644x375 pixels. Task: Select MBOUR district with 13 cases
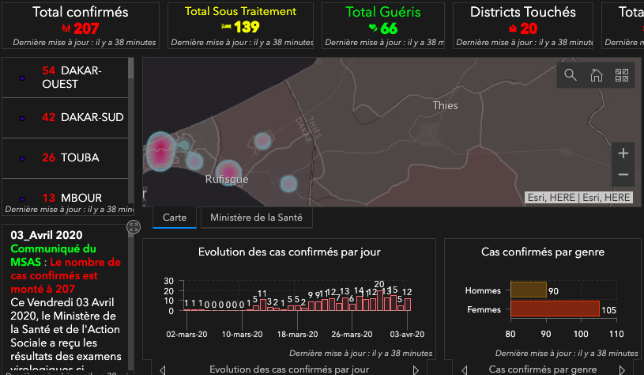tap(66, 197)
